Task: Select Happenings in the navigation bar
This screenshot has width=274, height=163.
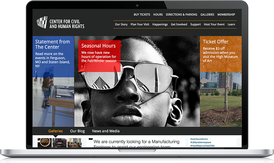Action: (x=160, y=25)
